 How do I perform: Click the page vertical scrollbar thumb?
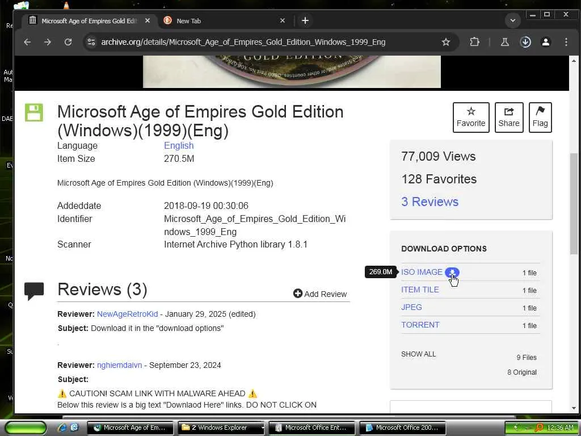(574, 204)
